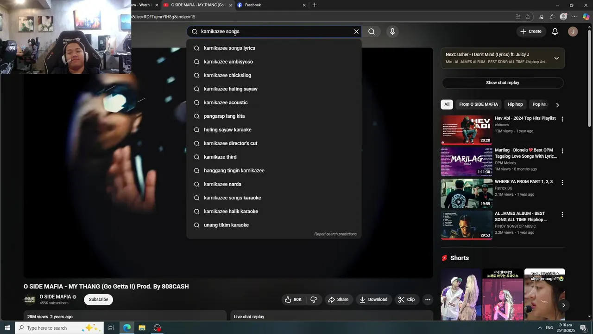The height and width of the screenshot is (334, 593).
Task: Show hidden system tray icons
Action: (540, 328)
